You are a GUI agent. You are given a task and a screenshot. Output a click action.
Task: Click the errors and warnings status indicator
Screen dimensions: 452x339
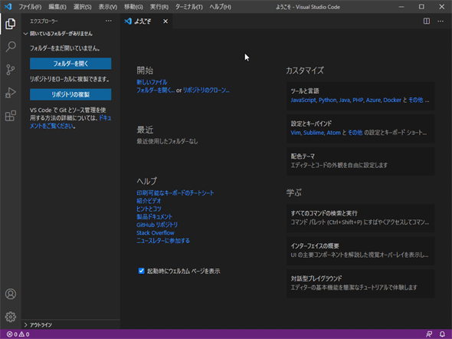pos(18,334)
